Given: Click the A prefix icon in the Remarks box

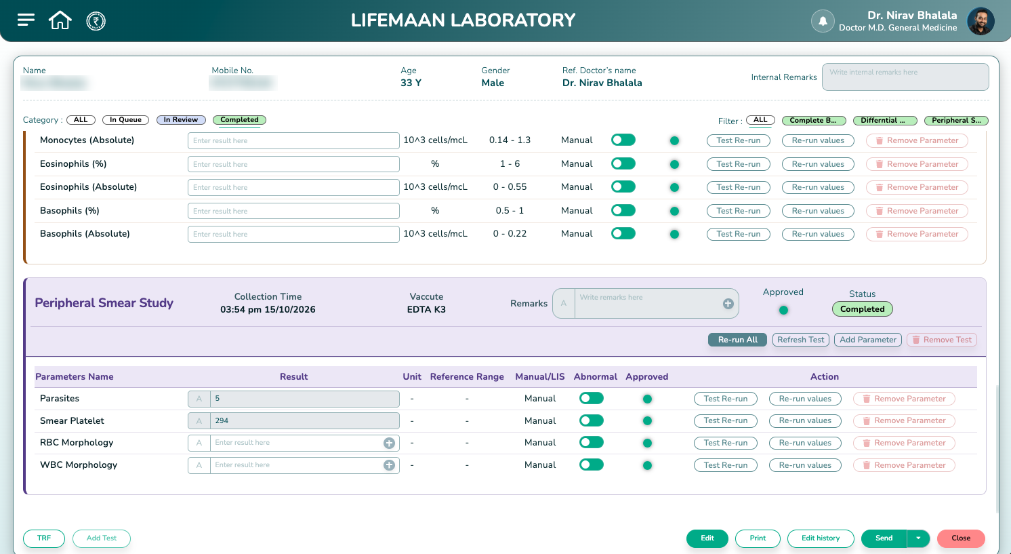Looking at the screenshot, I should tap(564, 304).
